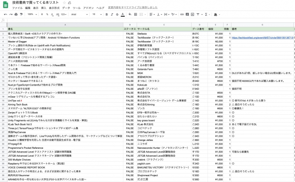Toggle Bold formatting
Image resolution: width=295 pixels, height=182 pixels.
106,14
